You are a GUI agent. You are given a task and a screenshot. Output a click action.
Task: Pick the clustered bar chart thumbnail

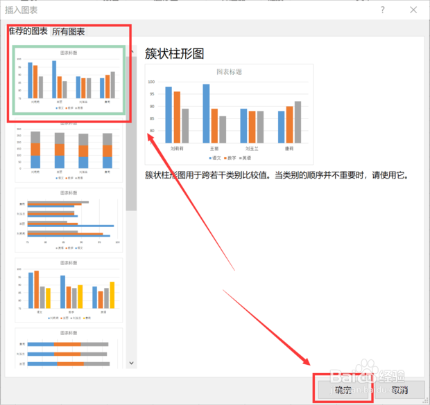[69, 220]
